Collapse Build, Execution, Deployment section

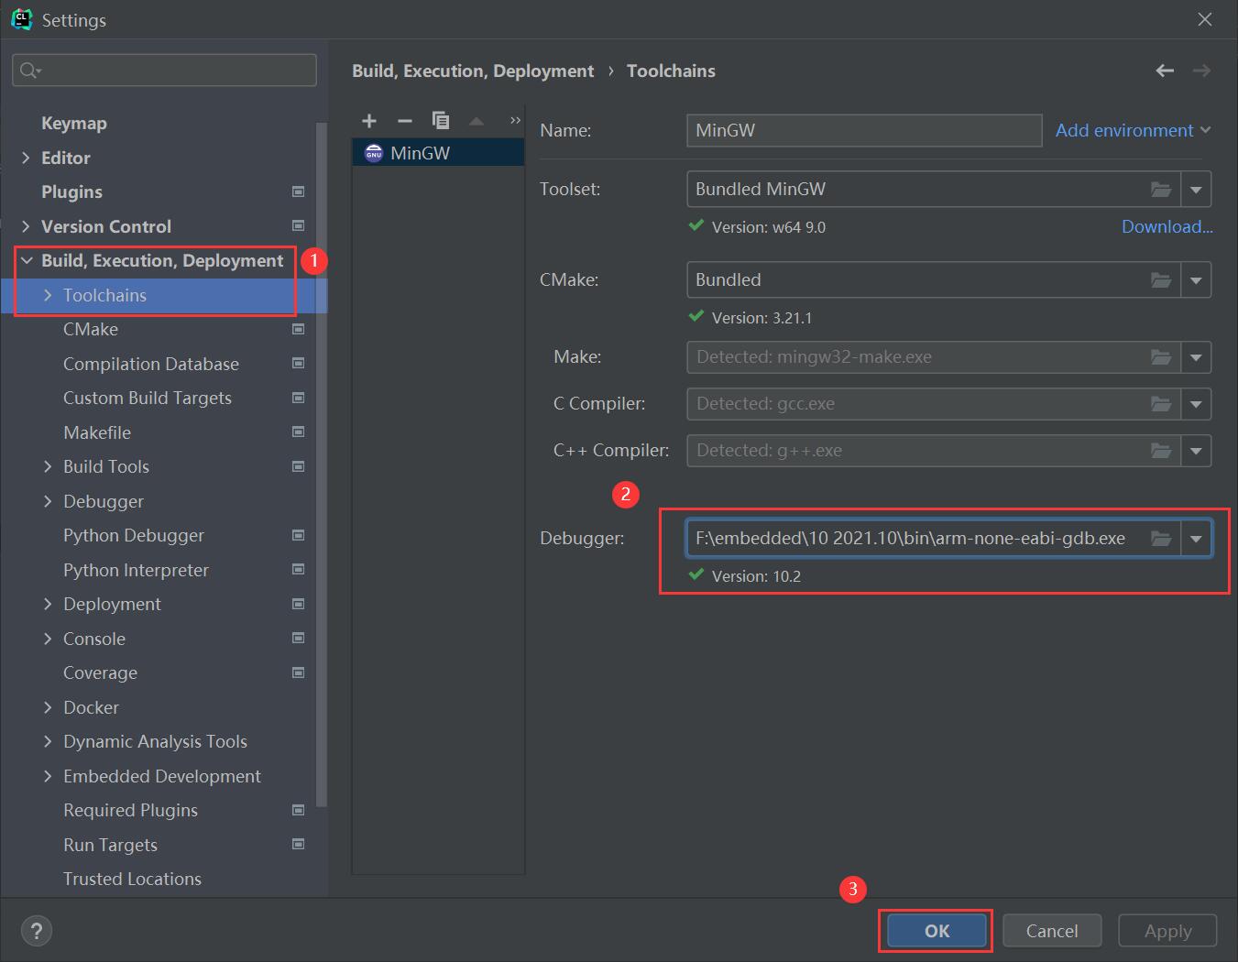27,261
